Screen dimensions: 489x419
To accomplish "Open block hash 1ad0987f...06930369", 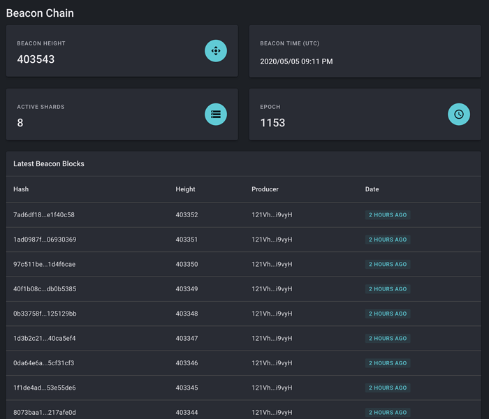I will tap(45, 240).
